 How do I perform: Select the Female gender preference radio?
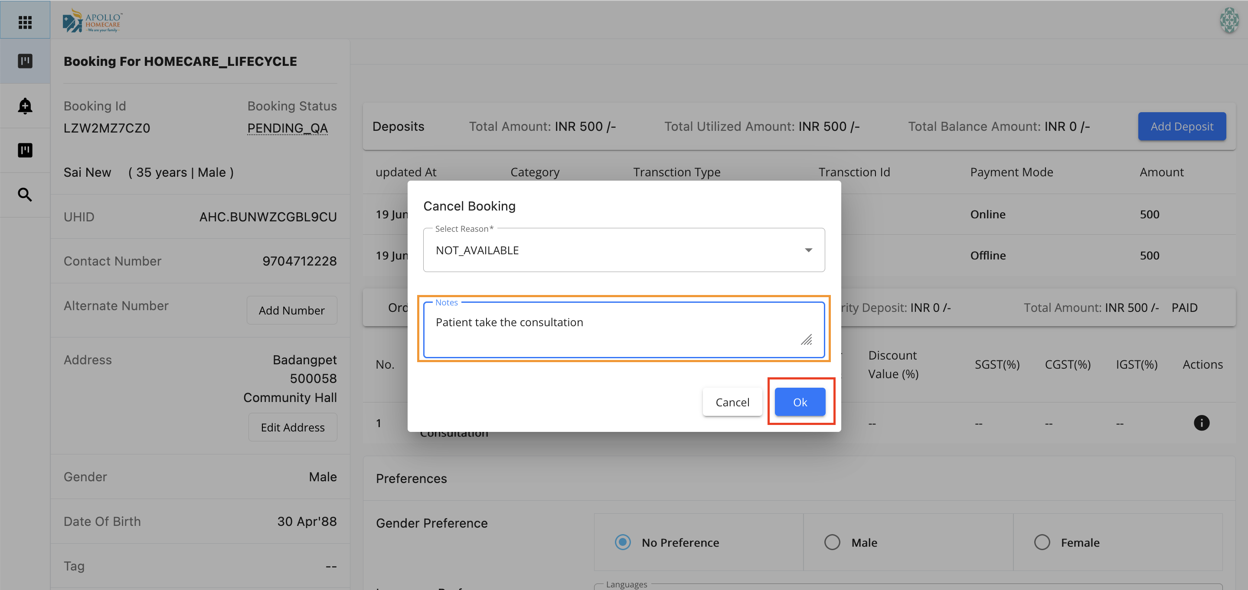point(1042,541)
